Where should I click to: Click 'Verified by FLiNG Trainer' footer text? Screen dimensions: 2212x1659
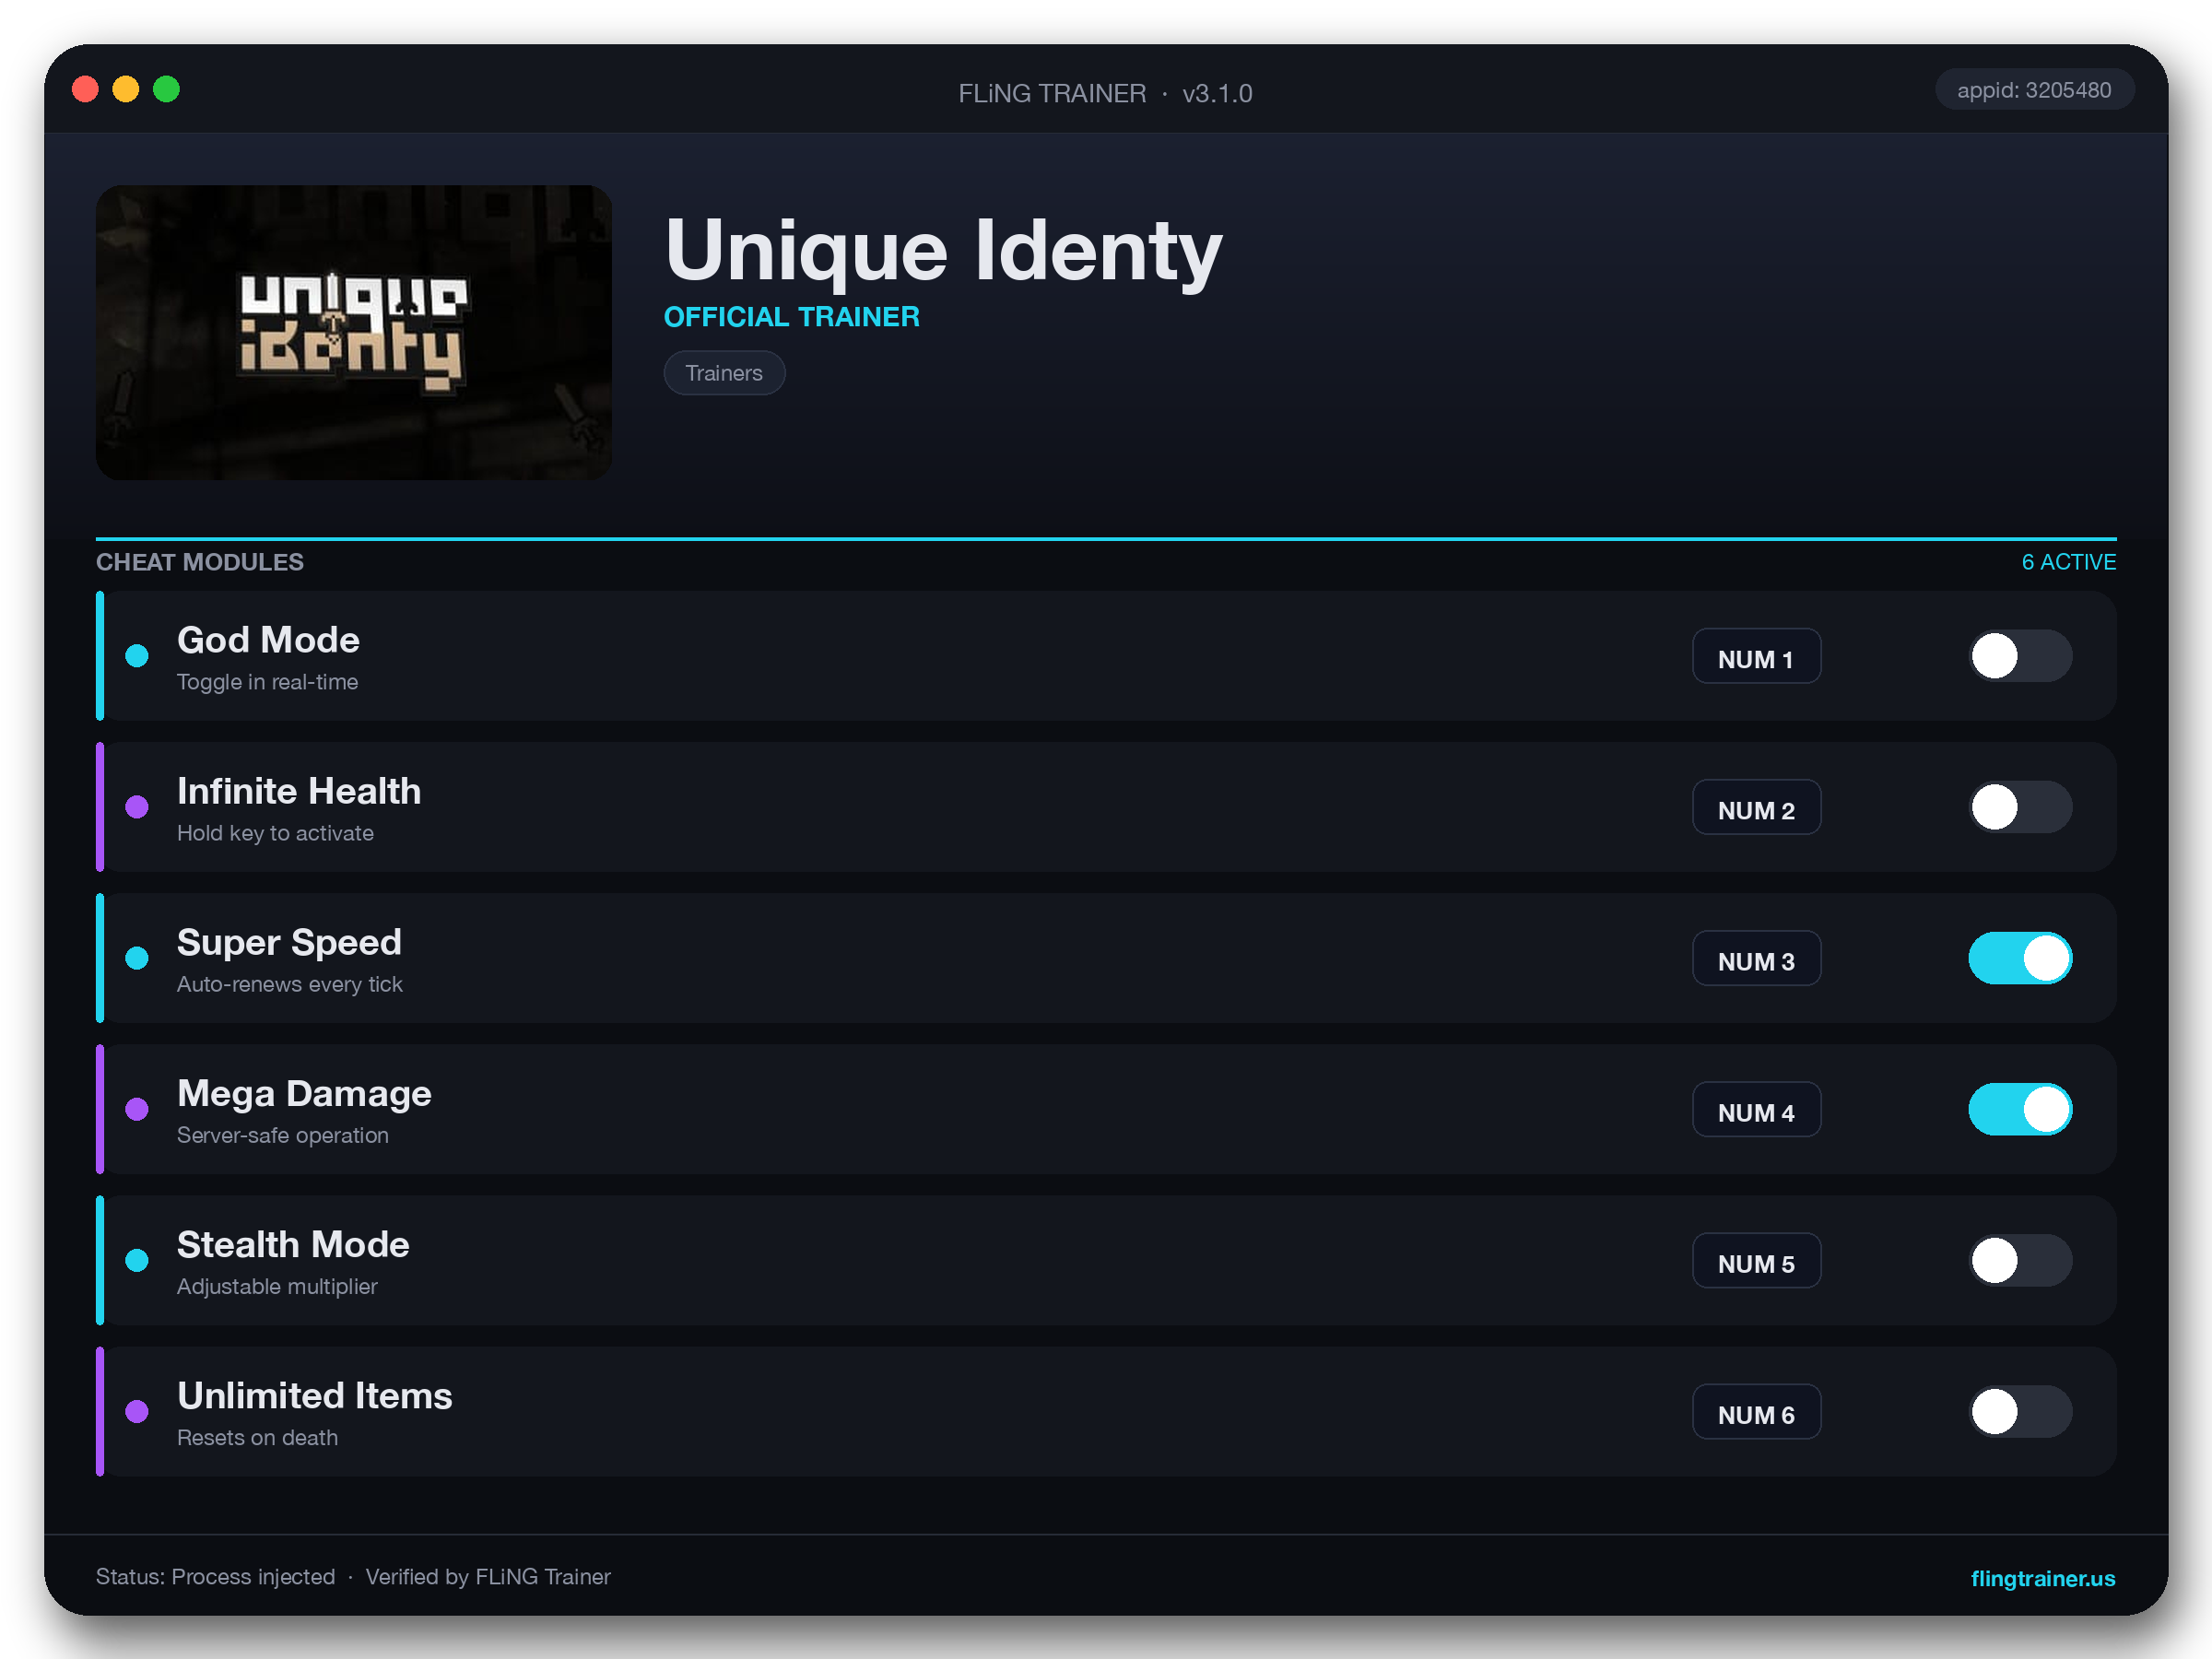tap(488, 1577)
